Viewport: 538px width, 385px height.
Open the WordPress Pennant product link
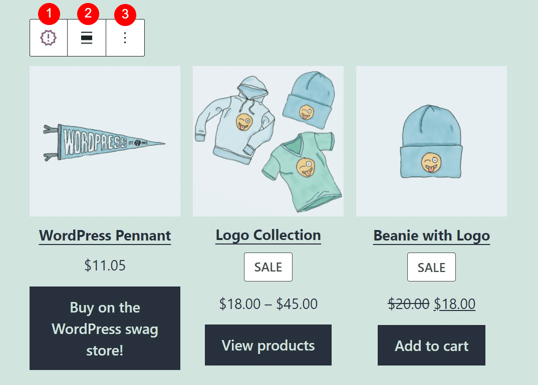pos(105,235)
